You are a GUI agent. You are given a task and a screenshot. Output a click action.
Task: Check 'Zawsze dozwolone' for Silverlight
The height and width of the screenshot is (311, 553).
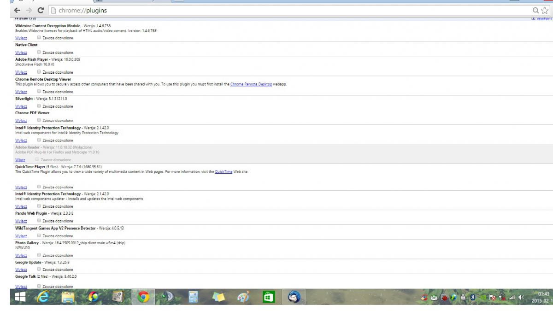39,106
